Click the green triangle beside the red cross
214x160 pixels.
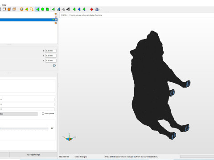click(x=84, y=9)
